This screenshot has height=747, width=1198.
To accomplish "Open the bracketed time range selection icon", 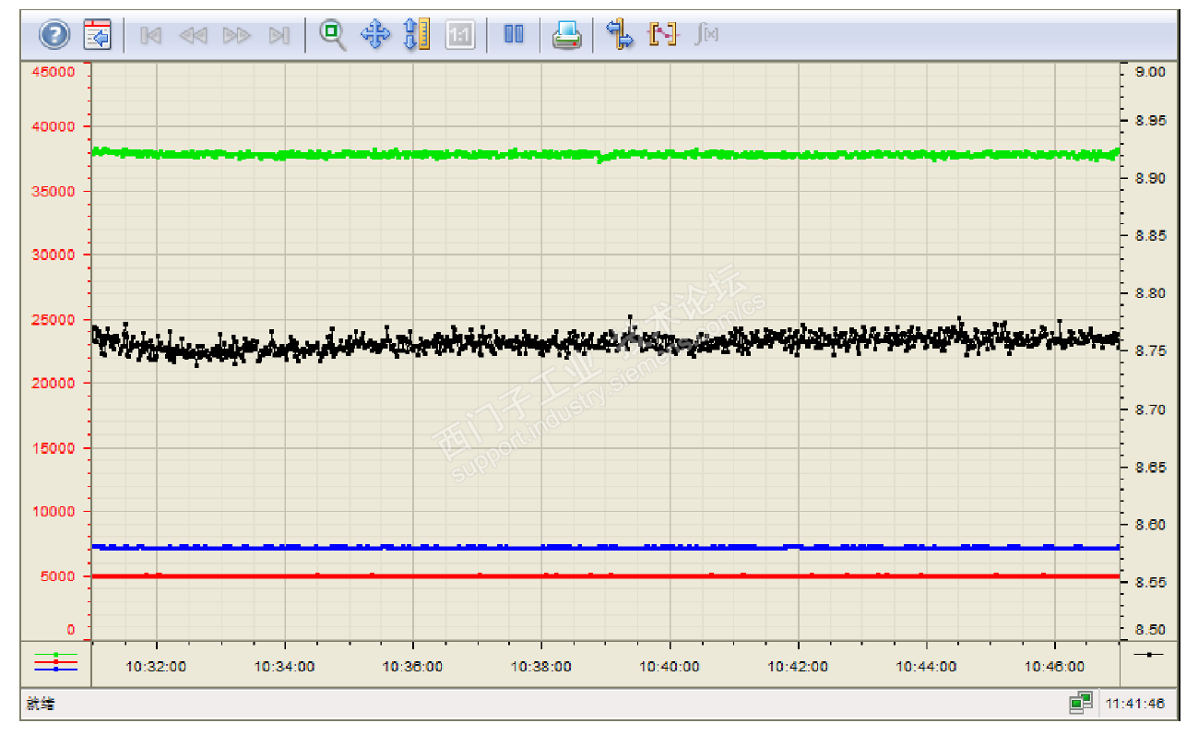I will 663,35.
